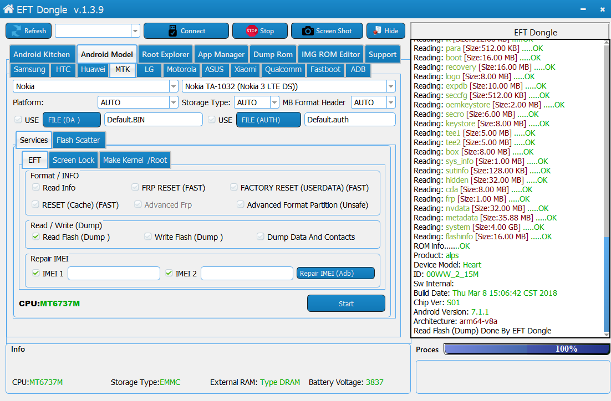This screenshot has width=611, height=401.
Task: Select the Qualcomm tab
Action: [283, 69]
